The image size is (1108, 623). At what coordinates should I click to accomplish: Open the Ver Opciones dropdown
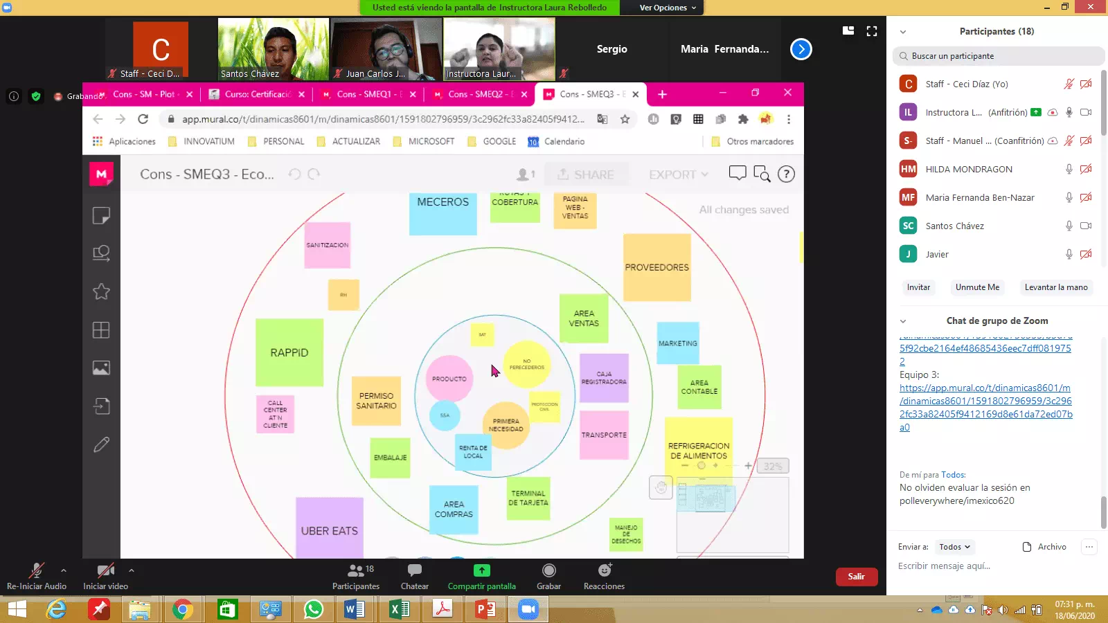click(x=668, y=8)
